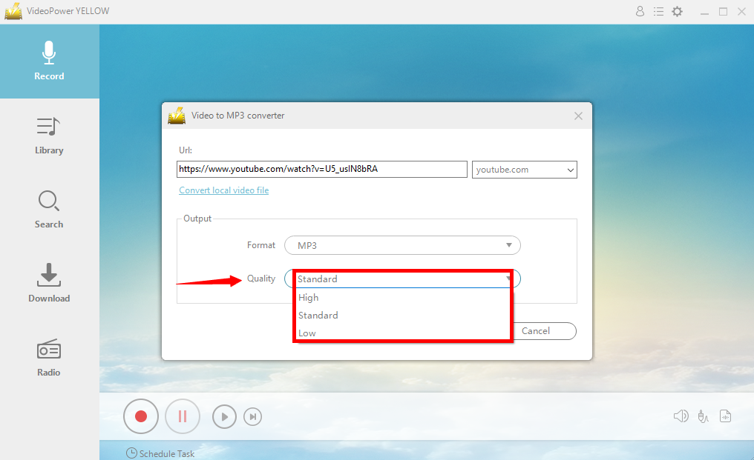
Task: Go to the Search panel
Action: pyautogui.click(x=49, y=210)
